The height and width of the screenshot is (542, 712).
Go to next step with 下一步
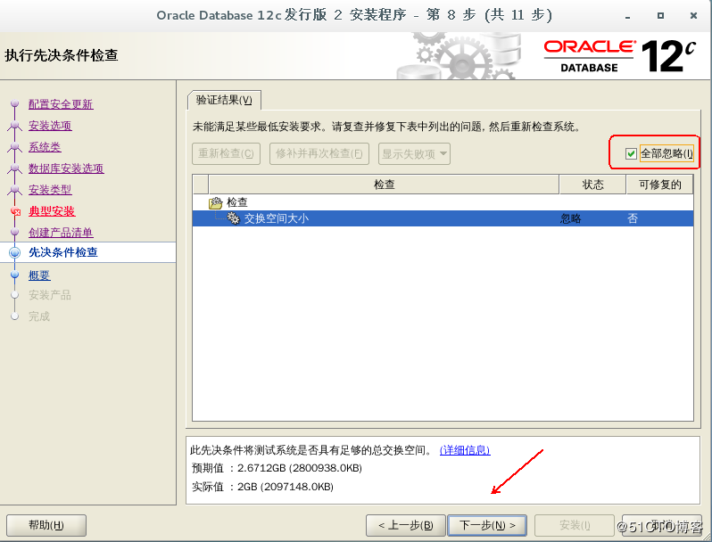click(x=487, y=525)
